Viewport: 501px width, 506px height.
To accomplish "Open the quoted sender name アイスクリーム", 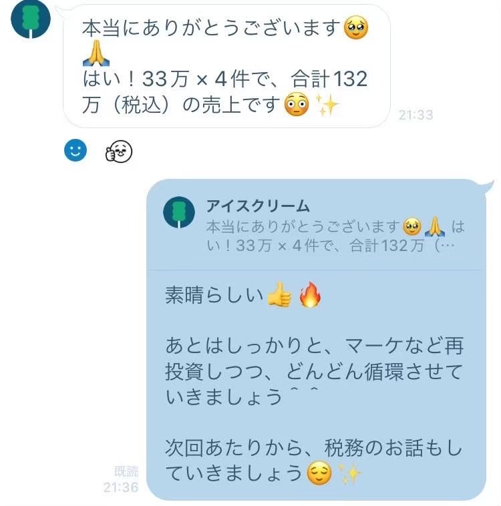I will [x=258, y=206].
